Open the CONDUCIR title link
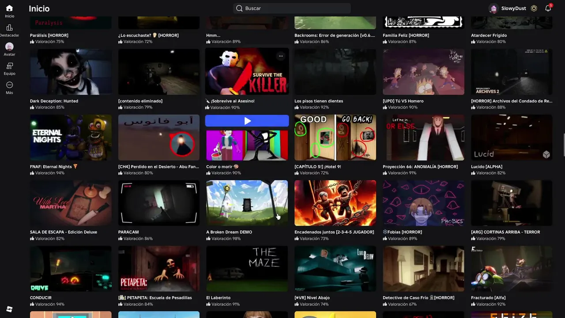Viewport: 565px width, 318px height. coord(41,298)
